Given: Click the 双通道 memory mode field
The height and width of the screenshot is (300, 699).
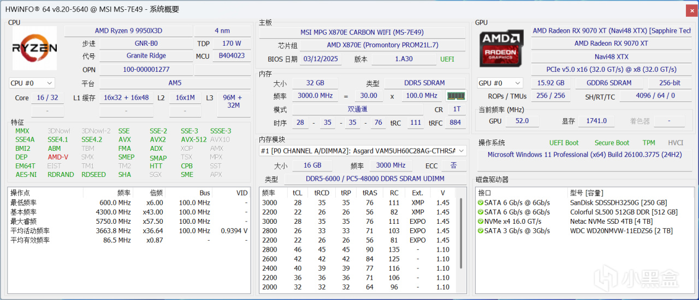Looking at the screenshot, I should pos(357,109).
